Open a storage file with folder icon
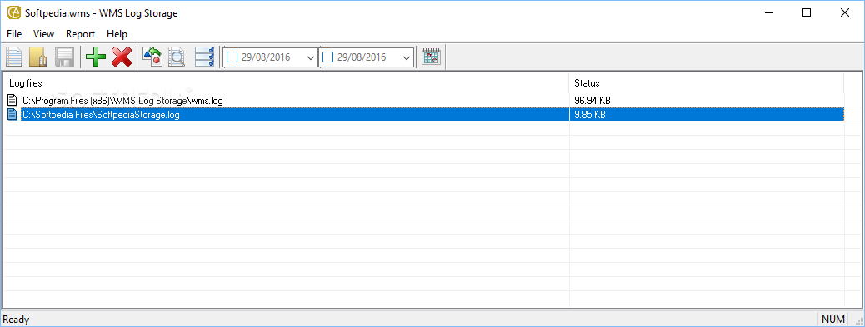The image size is (865, 327). coord(38,57)
